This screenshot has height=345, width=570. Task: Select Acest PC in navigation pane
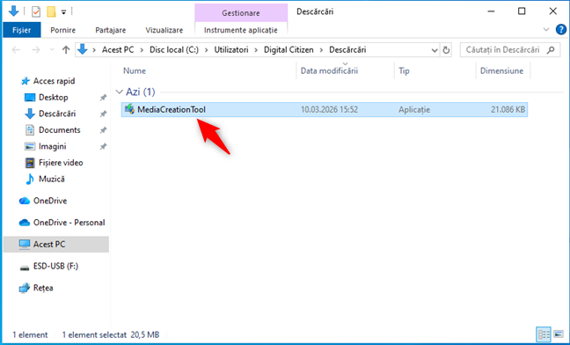coord(56,245)
